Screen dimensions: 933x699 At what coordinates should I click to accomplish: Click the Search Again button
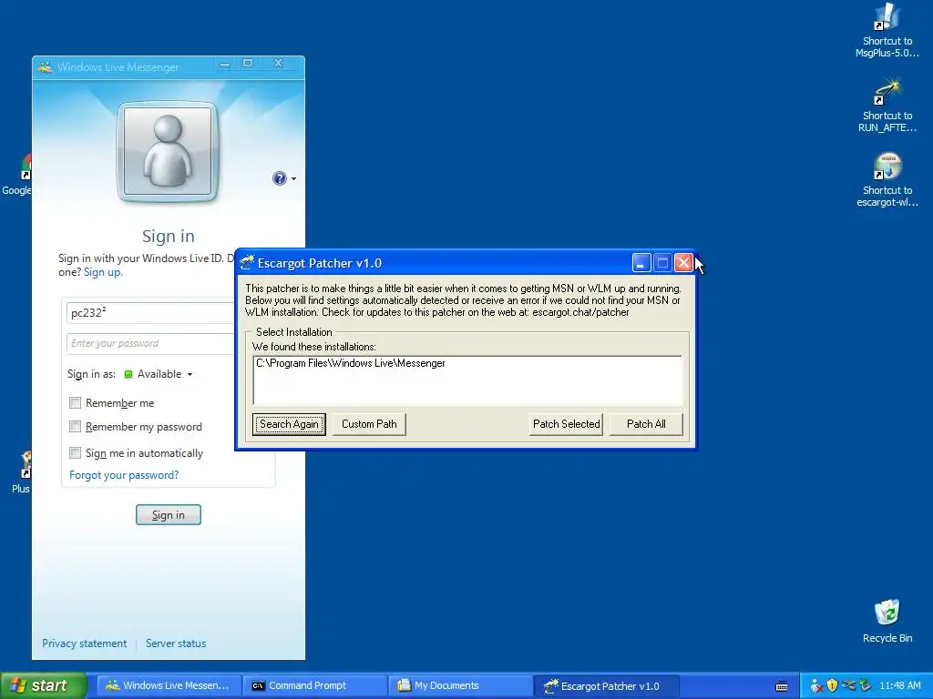tap(289, 424)
